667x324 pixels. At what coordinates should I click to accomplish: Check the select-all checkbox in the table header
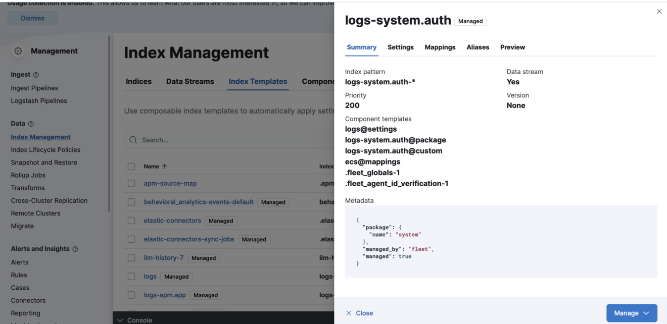[x=131, y=166]
